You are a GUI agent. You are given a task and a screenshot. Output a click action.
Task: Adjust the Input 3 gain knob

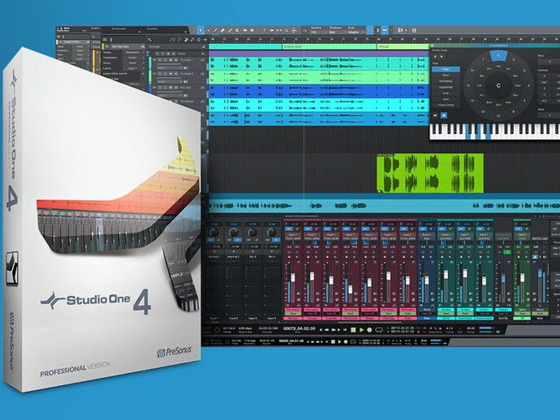[252, 233]
